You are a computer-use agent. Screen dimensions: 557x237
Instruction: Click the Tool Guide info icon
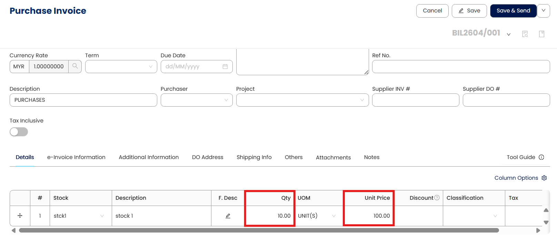(541, 157)
